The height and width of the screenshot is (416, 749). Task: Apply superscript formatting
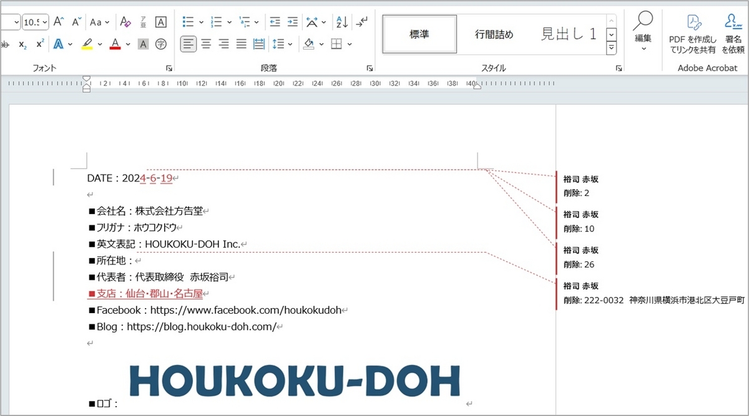click(40, 44)
